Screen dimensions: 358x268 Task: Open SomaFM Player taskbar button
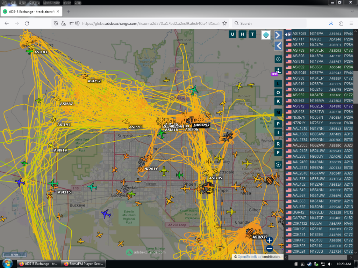click(x=84, y=264)
